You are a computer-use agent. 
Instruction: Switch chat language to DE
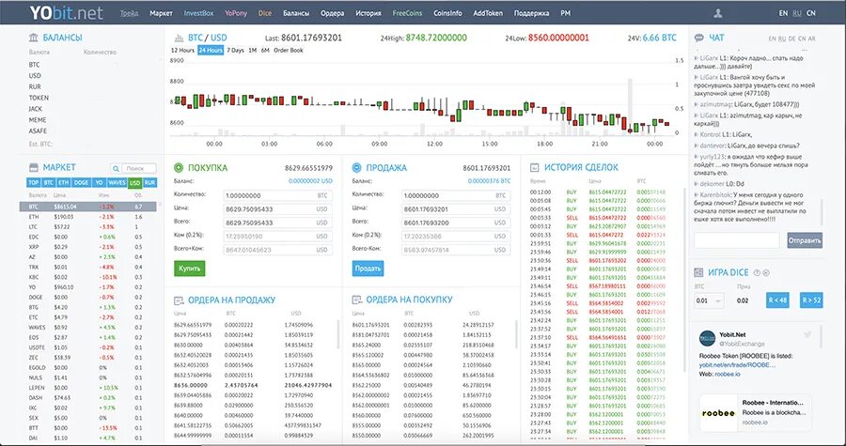[792, 38]
